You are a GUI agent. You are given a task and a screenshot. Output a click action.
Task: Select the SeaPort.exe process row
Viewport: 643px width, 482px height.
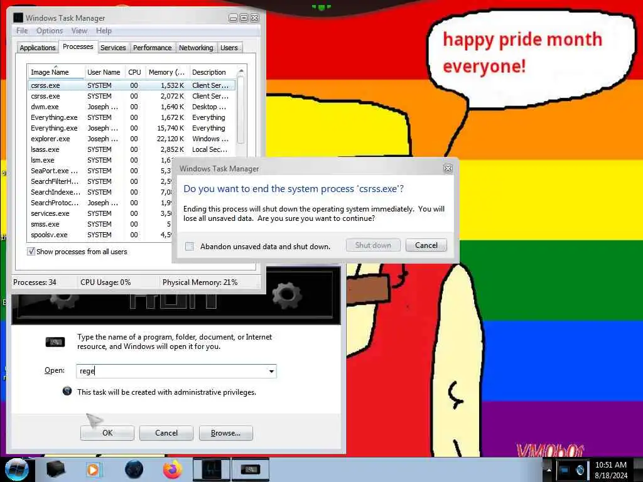(x=100, y=171)
